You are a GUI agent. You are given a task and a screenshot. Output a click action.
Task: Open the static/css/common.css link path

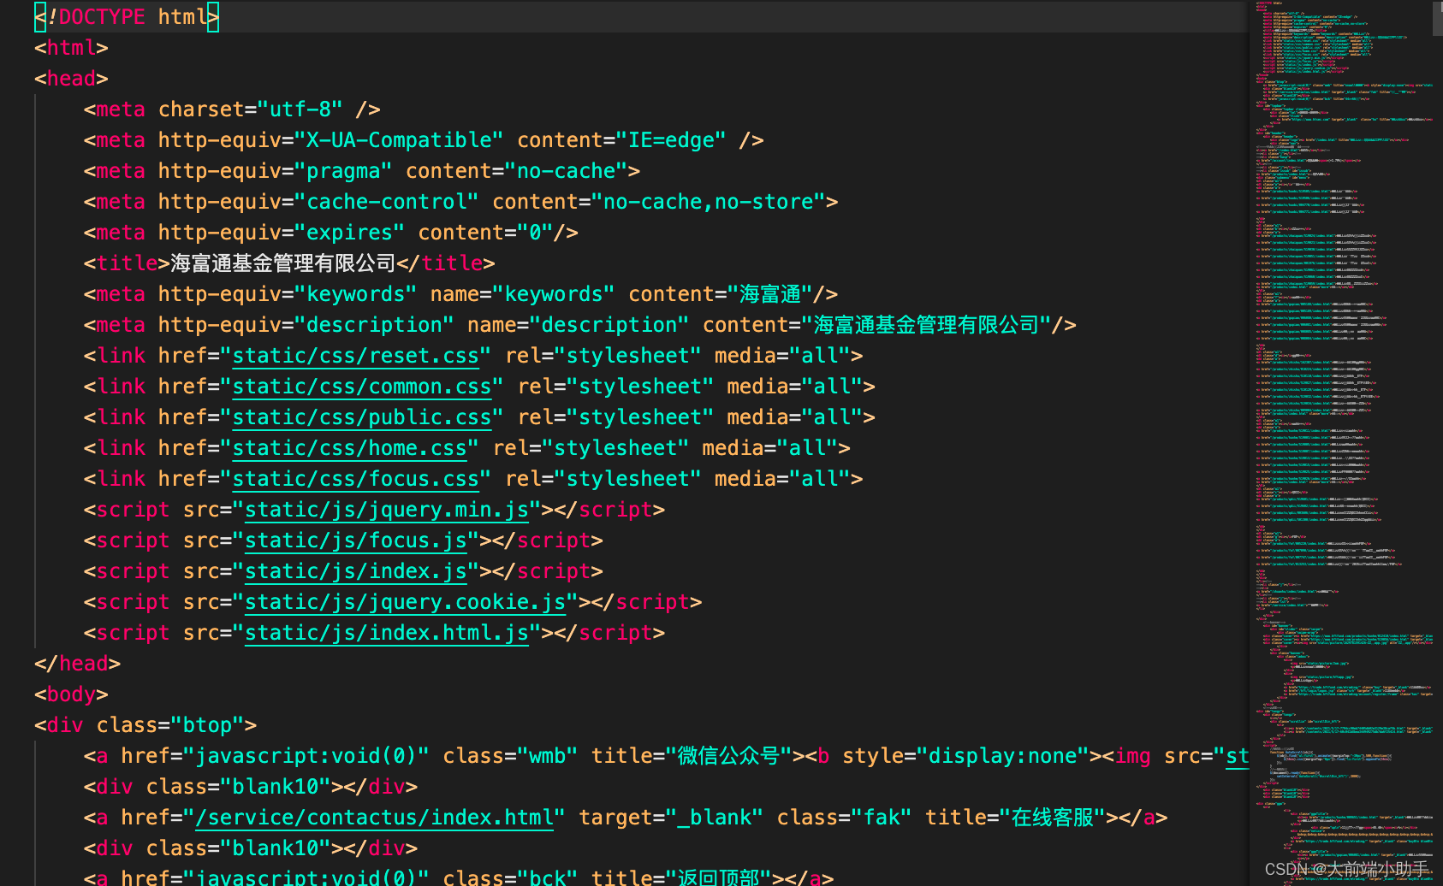pyautogui.click(x=362, y=387)
